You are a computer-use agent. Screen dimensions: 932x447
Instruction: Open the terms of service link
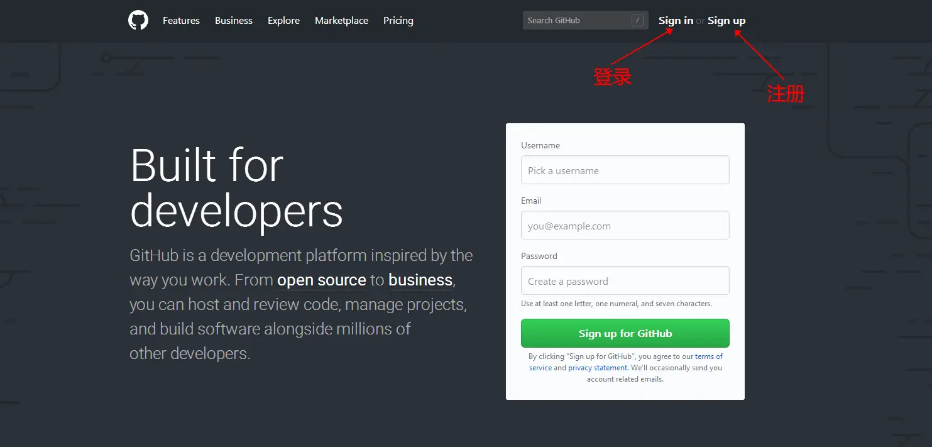(709, 356)
